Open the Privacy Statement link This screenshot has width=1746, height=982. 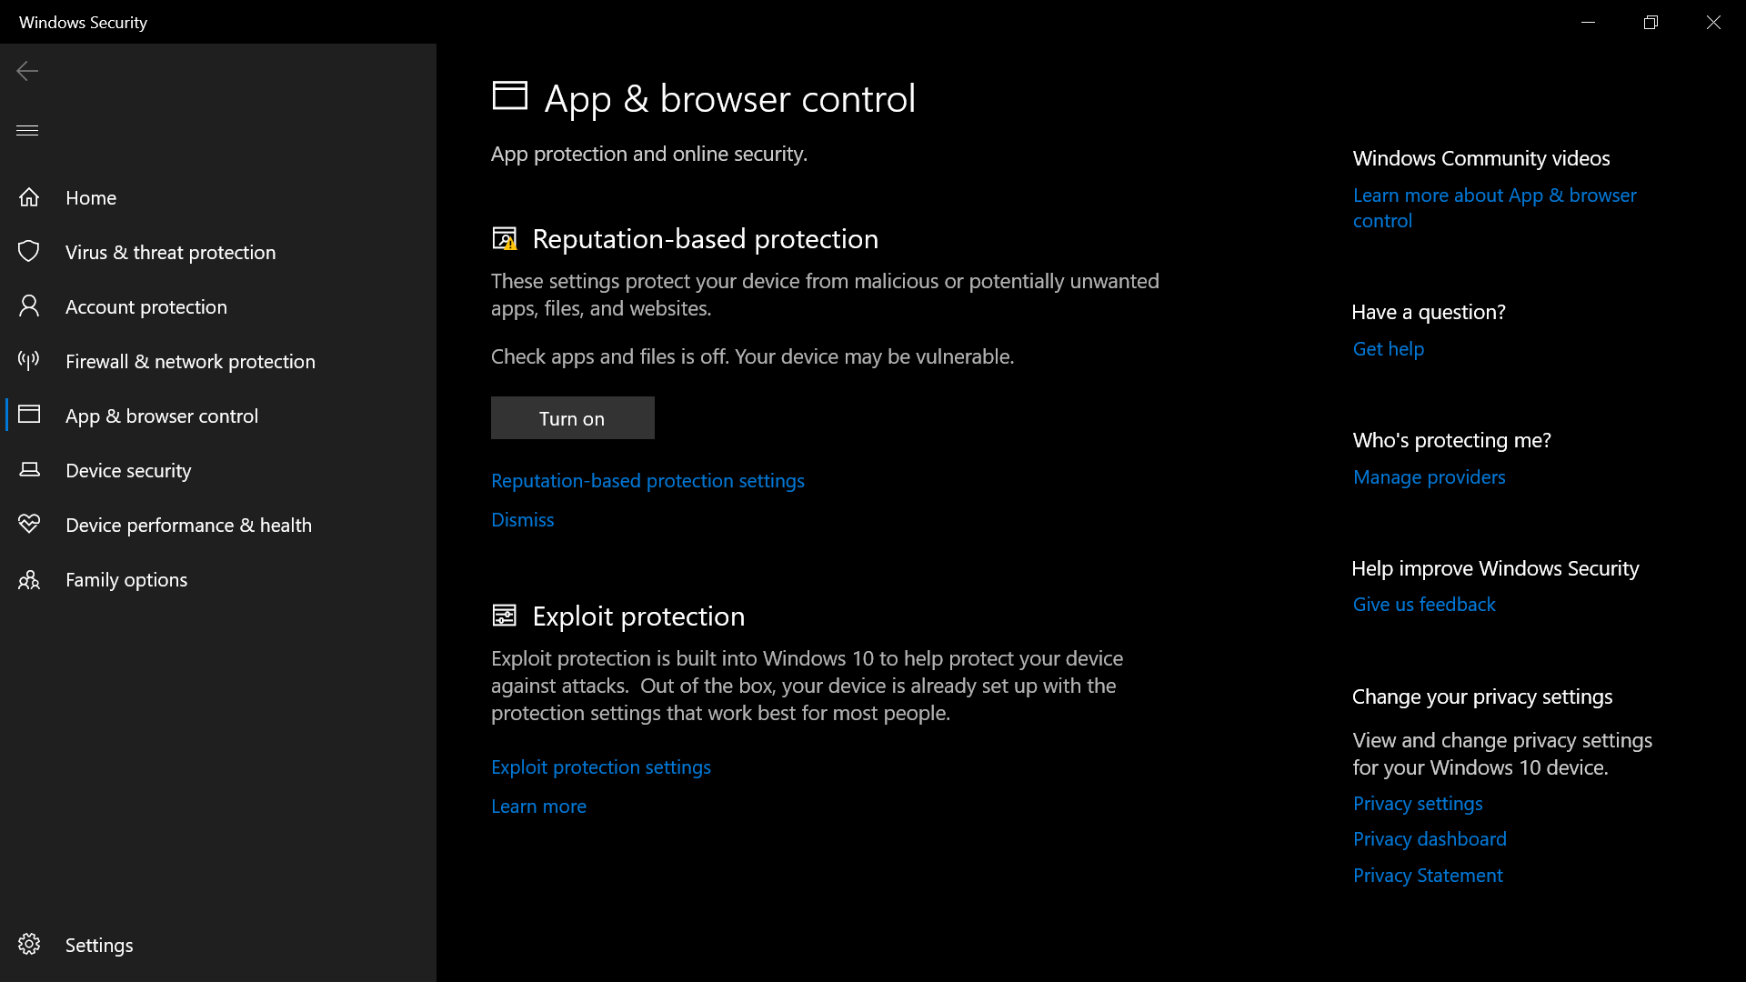point(1428,875)
